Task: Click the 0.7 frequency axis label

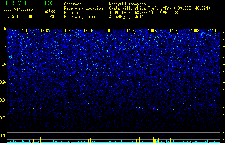Action: tap(3, 118)
